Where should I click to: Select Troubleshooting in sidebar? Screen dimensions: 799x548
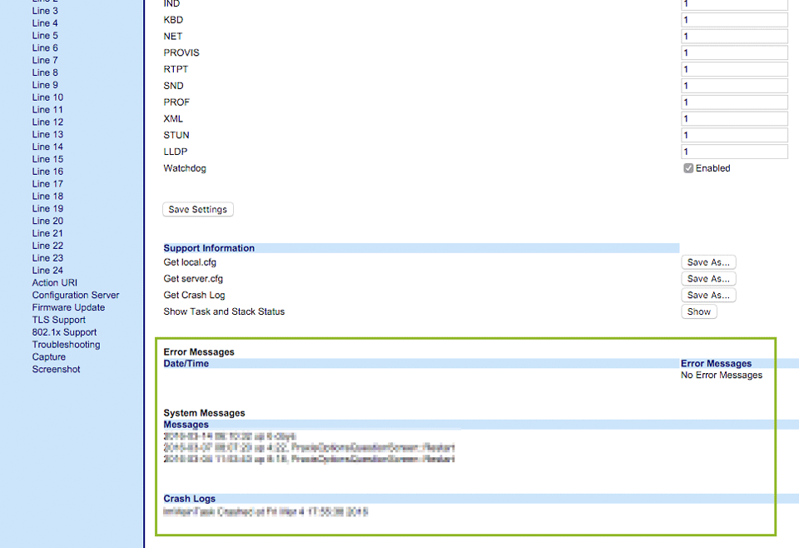(x=66, y=345)
